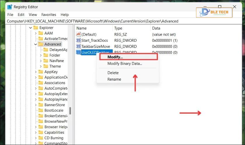Open the Favorites menu
Image resolution: width=245 pixels, height=145 pixels.
click(x=49, y=14)
